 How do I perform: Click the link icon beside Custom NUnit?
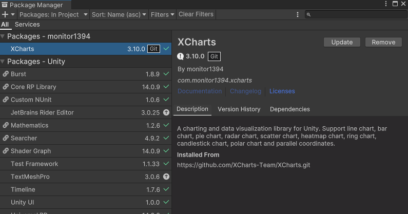6,100
